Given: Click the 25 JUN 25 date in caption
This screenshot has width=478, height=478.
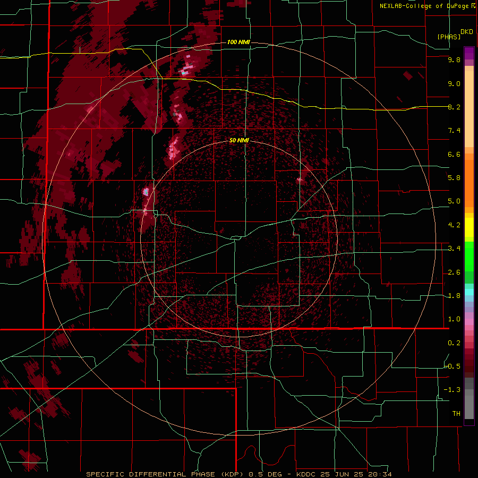Looking at the screenshot, I should pyautogui.click(x=342, y=474).
